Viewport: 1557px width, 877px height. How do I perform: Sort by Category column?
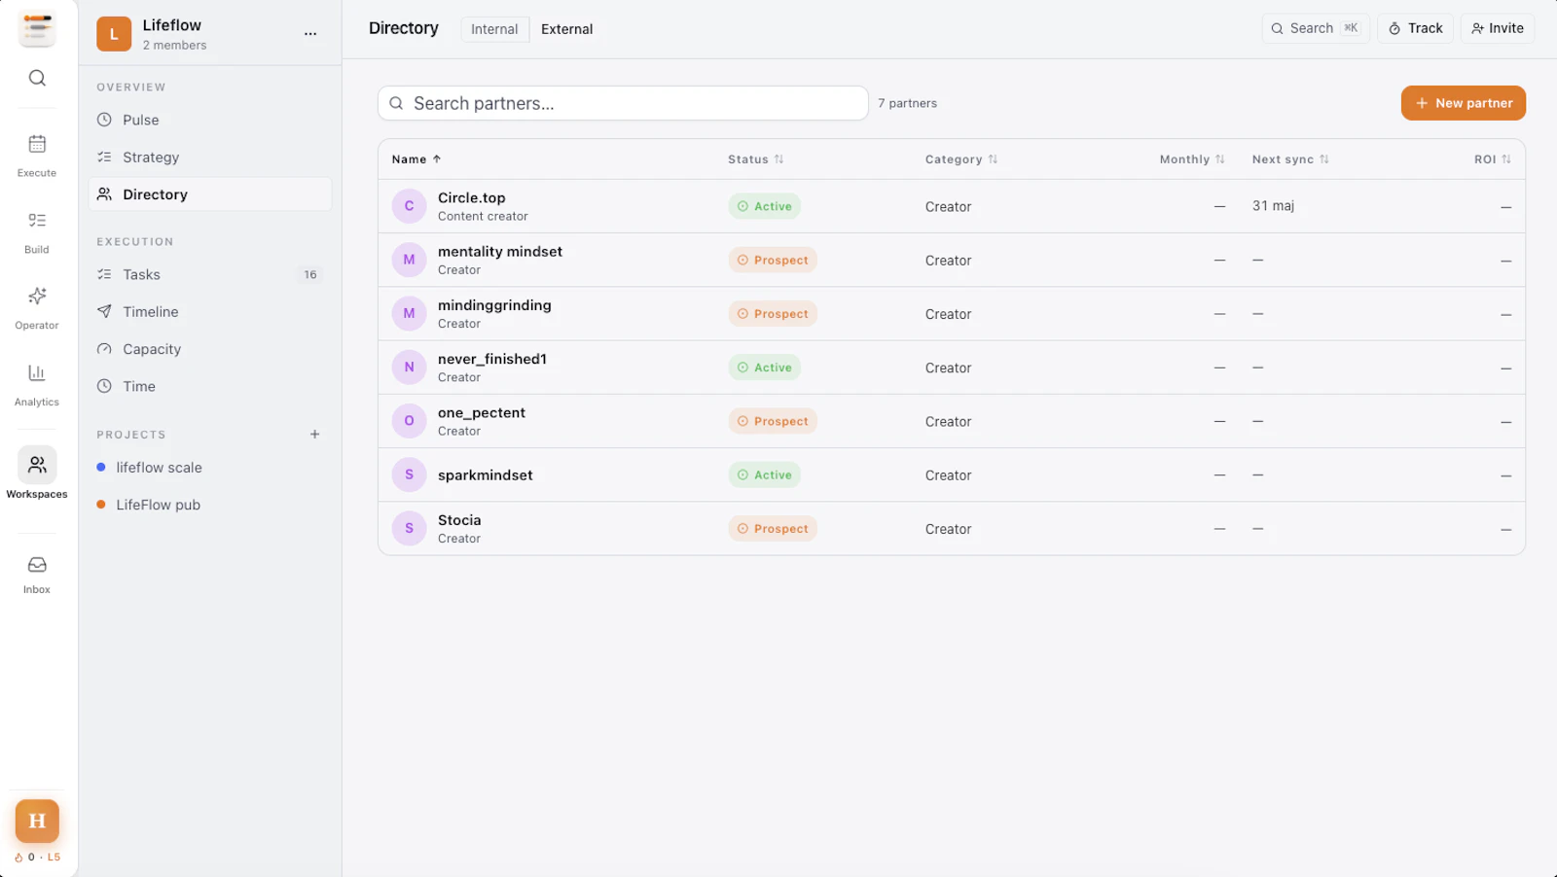point(960,159)
